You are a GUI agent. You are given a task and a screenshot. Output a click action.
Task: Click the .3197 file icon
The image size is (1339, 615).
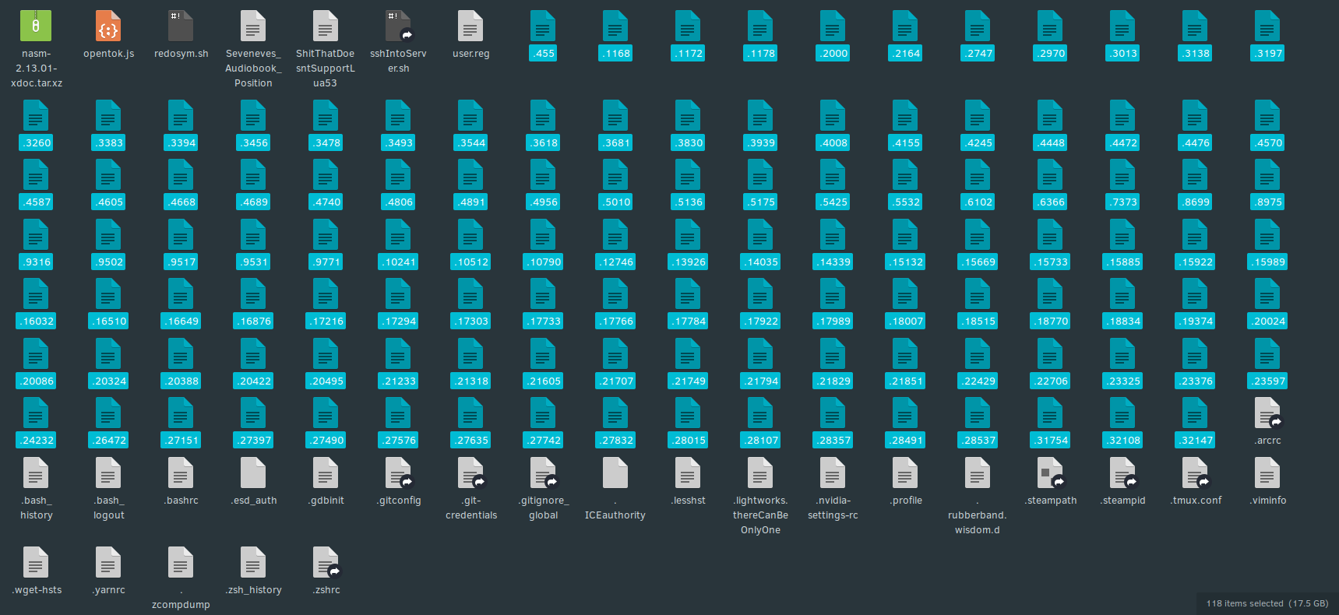point(1267,26)
